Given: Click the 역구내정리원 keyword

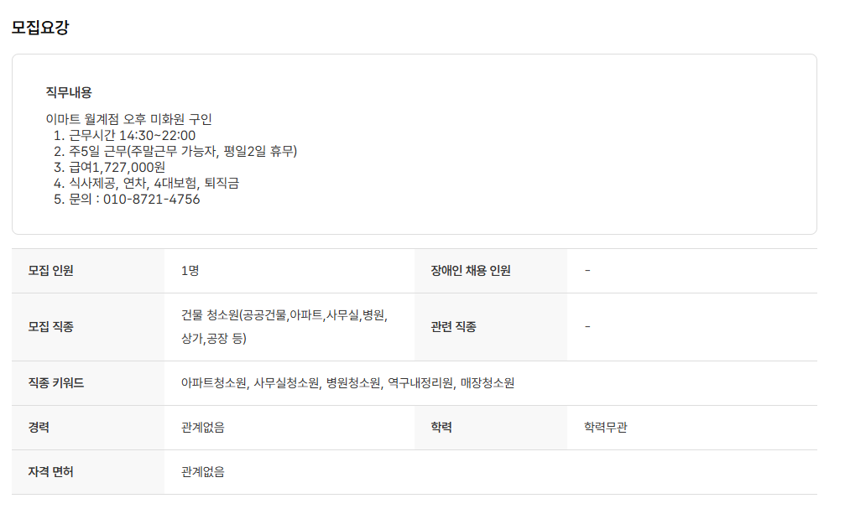Looking at the screenshot, I should [420, 383].
